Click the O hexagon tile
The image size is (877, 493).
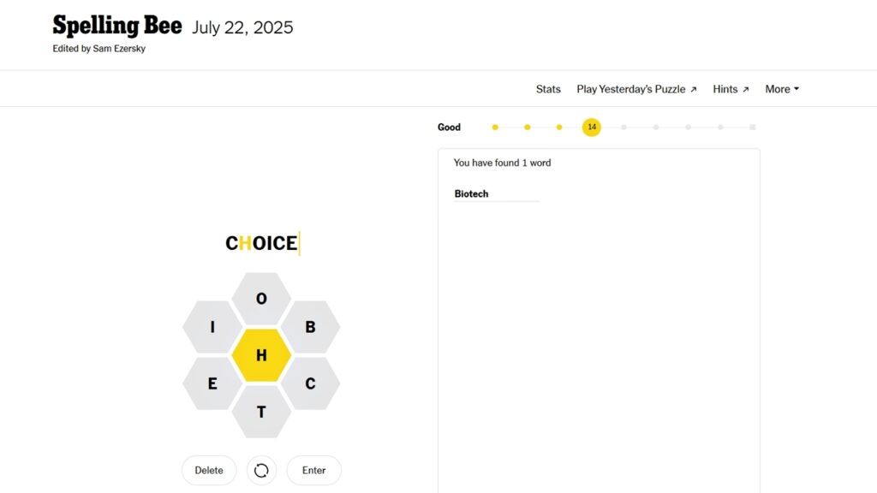pyautogui.click(x=261, y=298)
